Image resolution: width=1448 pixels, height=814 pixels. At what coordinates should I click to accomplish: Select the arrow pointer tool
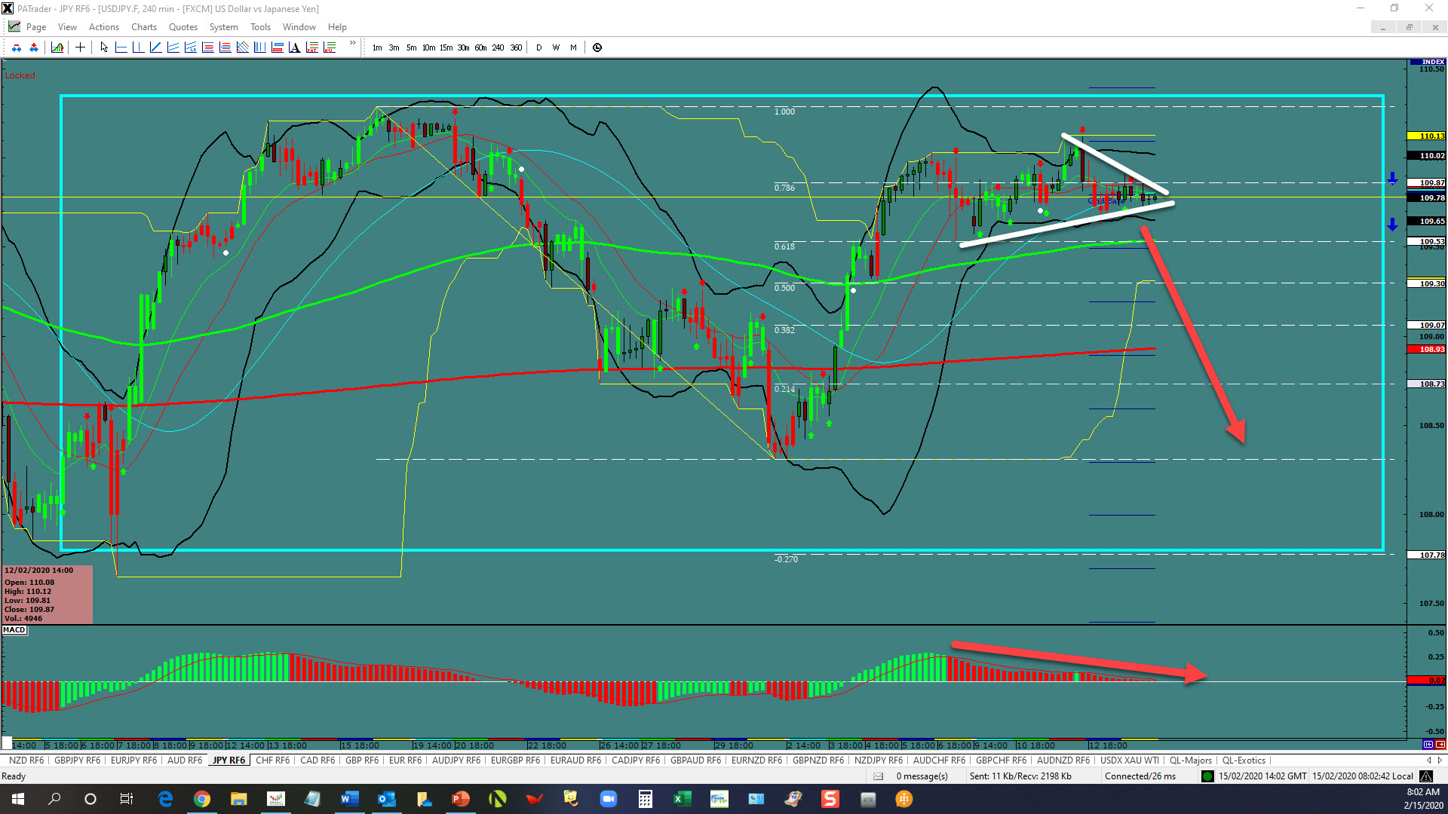coord(104,47)
